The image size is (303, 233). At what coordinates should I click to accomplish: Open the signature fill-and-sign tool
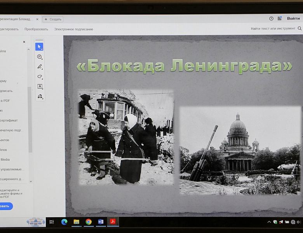pos(40,96)
